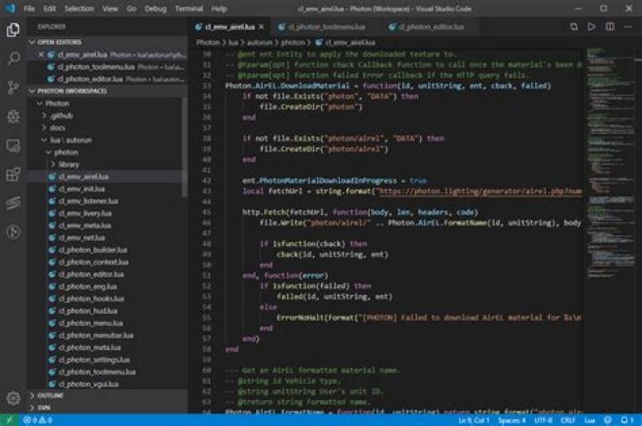Open the notifications bell in status bar

(627, 420)
